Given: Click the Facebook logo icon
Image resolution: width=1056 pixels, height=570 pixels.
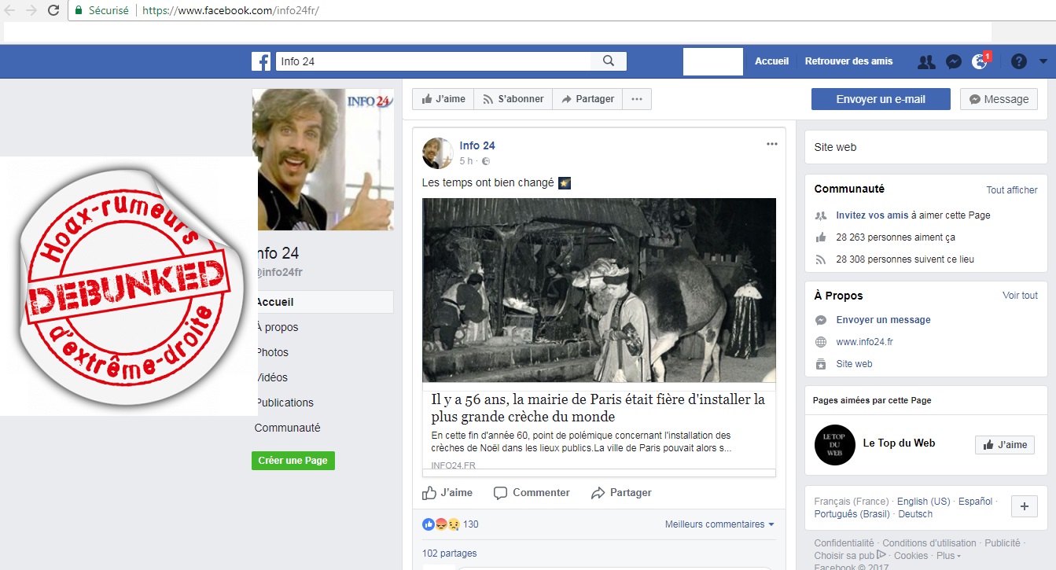Looking at the screenshot, I should (261, 61).
